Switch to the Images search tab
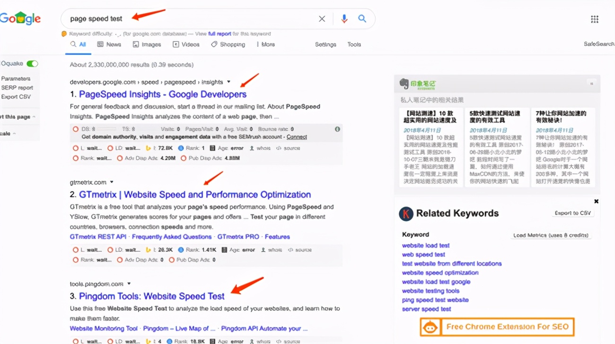Screen dimensions: 615x344 tap(147, 44)
